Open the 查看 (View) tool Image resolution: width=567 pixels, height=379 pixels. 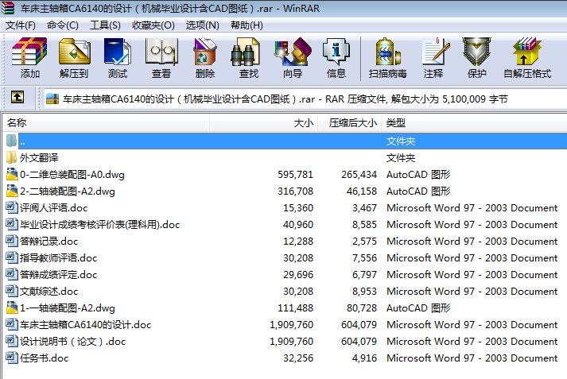(x=161, y=52)
